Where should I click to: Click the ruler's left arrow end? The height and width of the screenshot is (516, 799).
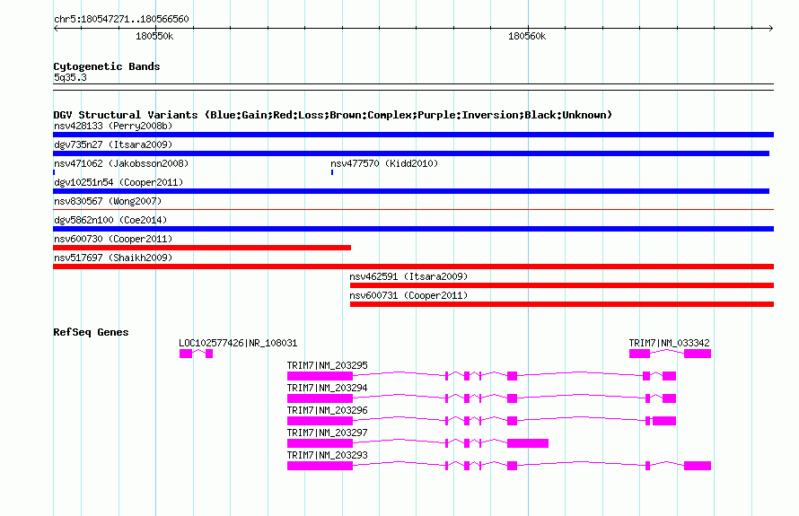pyautogui.click(x=56, y=29)
